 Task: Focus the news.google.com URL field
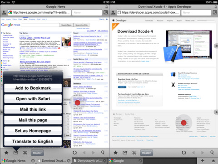tap(39, 13)
